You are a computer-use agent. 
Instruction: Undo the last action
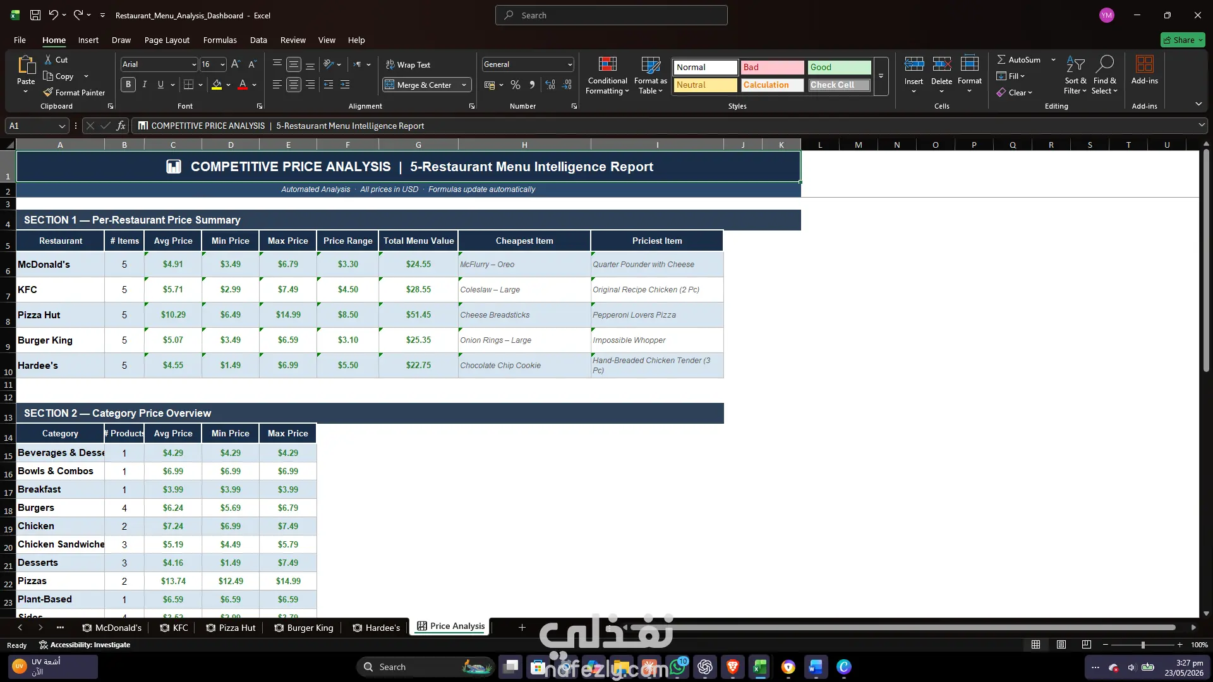[x=54, y=15]
